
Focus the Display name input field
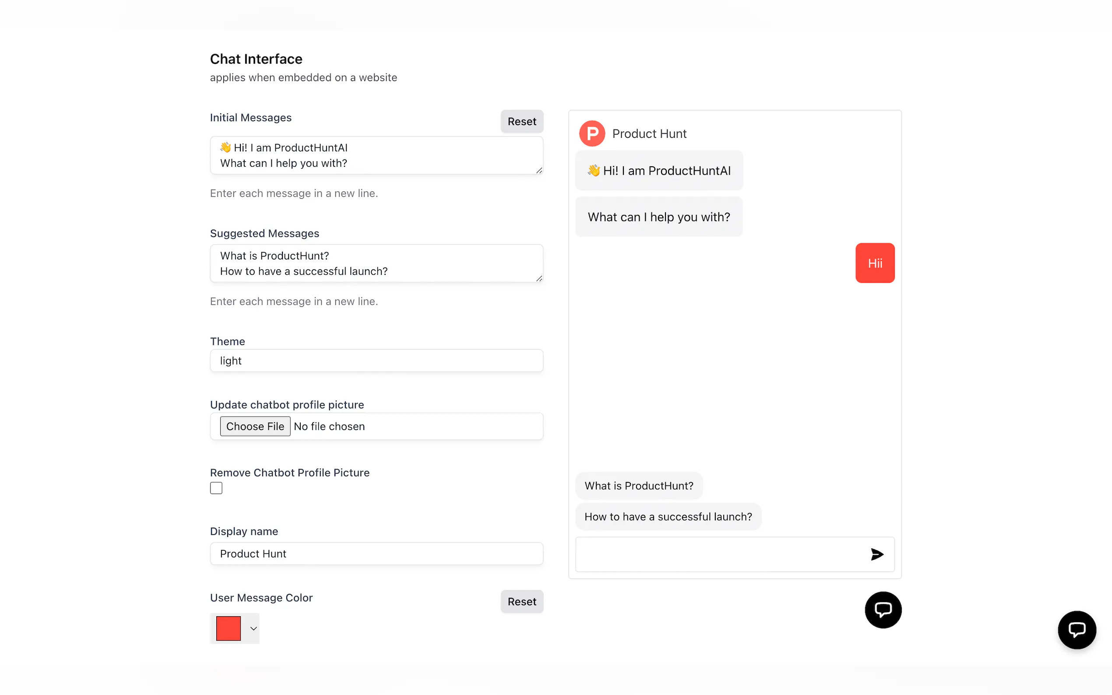(376, 554)
